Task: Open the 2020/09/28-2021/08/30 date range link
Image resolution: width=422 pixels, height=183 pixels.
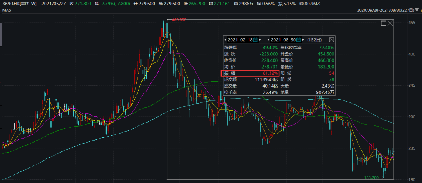Action: tap(386, 11)
